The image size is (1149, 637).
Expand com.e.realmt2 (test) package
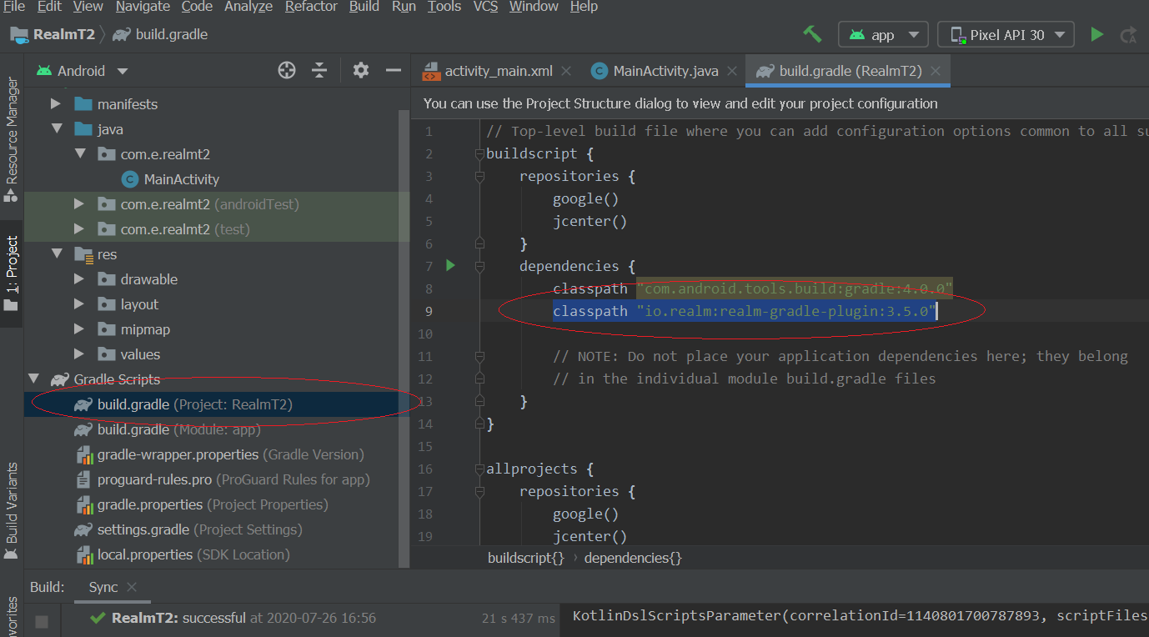click(79, 229)
